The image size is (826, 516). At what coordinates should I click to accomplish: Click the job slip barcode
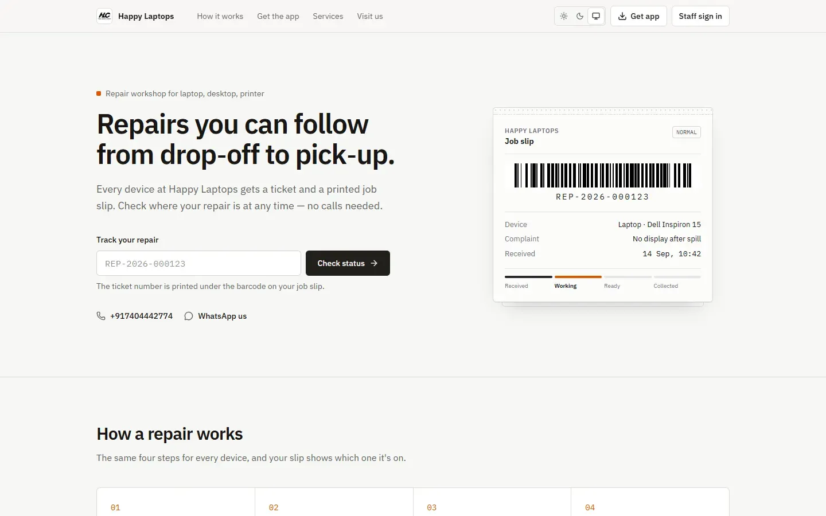coord(603,175)
